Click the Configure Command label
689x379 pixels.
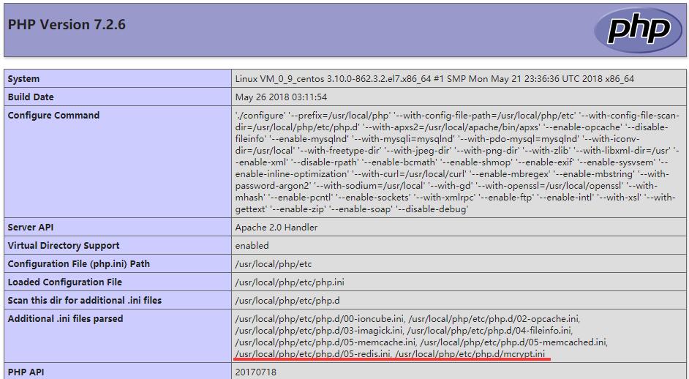point(53,115)
